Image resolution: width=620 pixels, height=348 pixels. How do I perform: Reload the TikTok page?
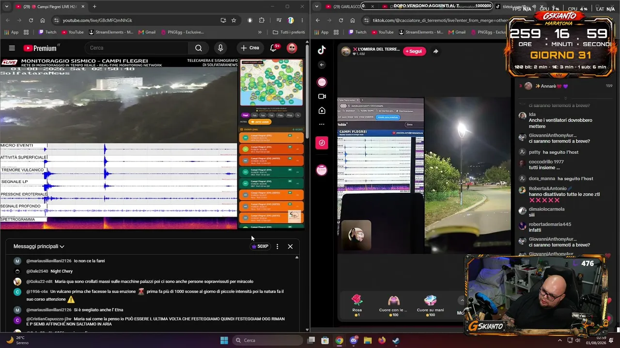(341, 20)
